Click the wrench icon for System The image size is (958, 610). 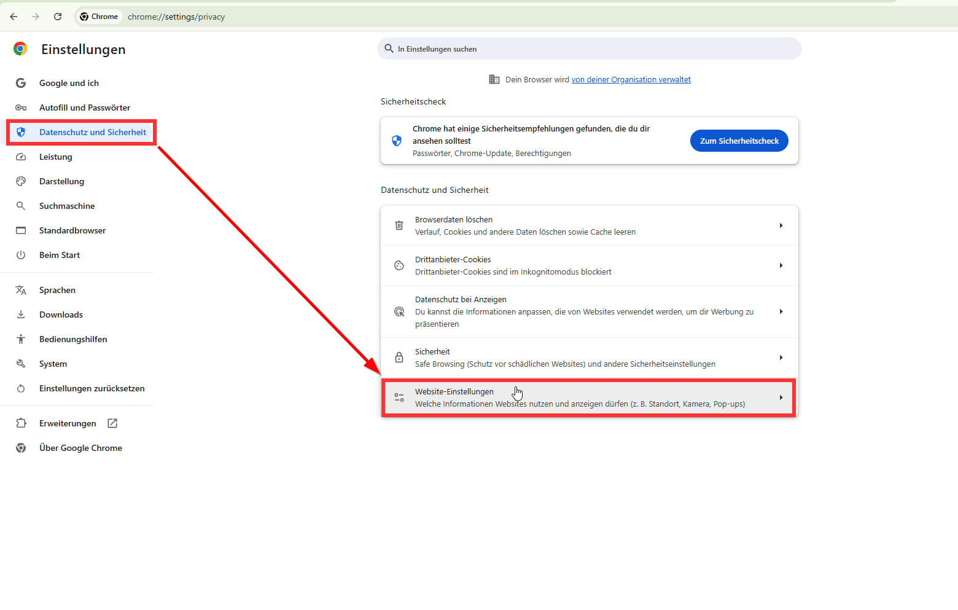pos(21,364)
